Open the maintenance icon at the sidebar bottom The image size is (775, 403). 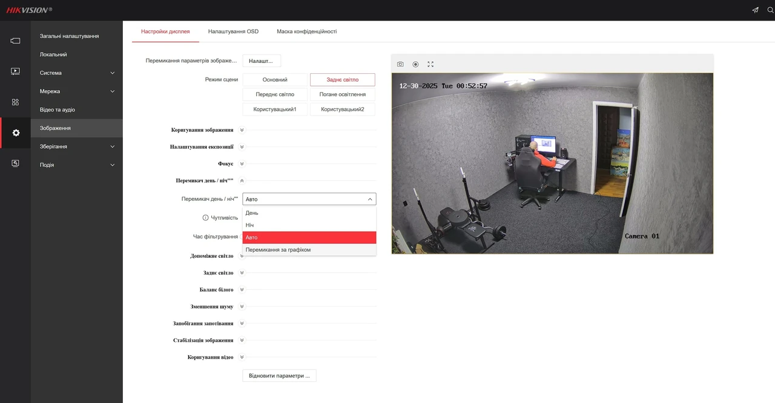click(15, 163)
